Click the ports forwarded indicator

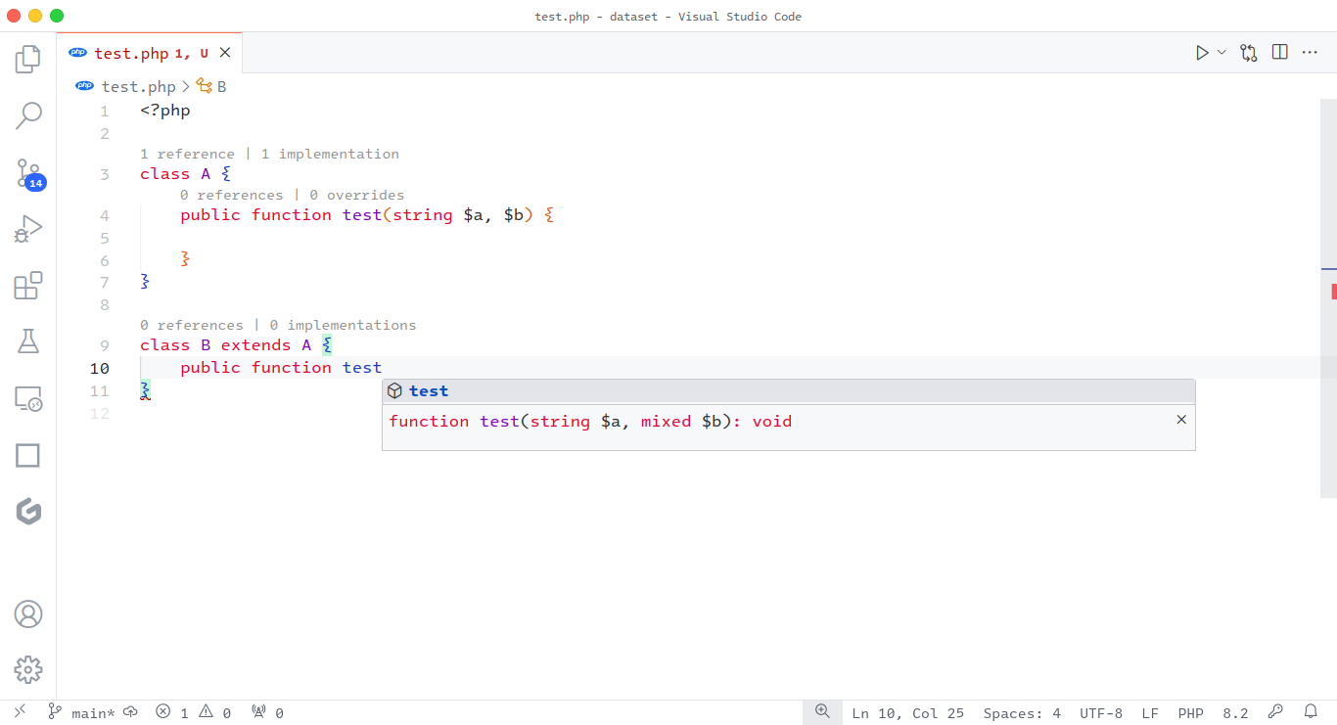[x=267, y=713]
